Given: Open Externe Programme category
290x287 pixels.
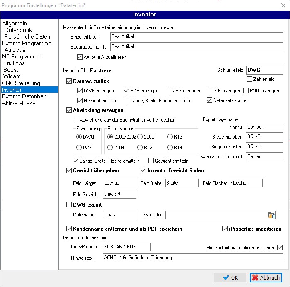Looking at the screenshot, I should pos(27,43).
